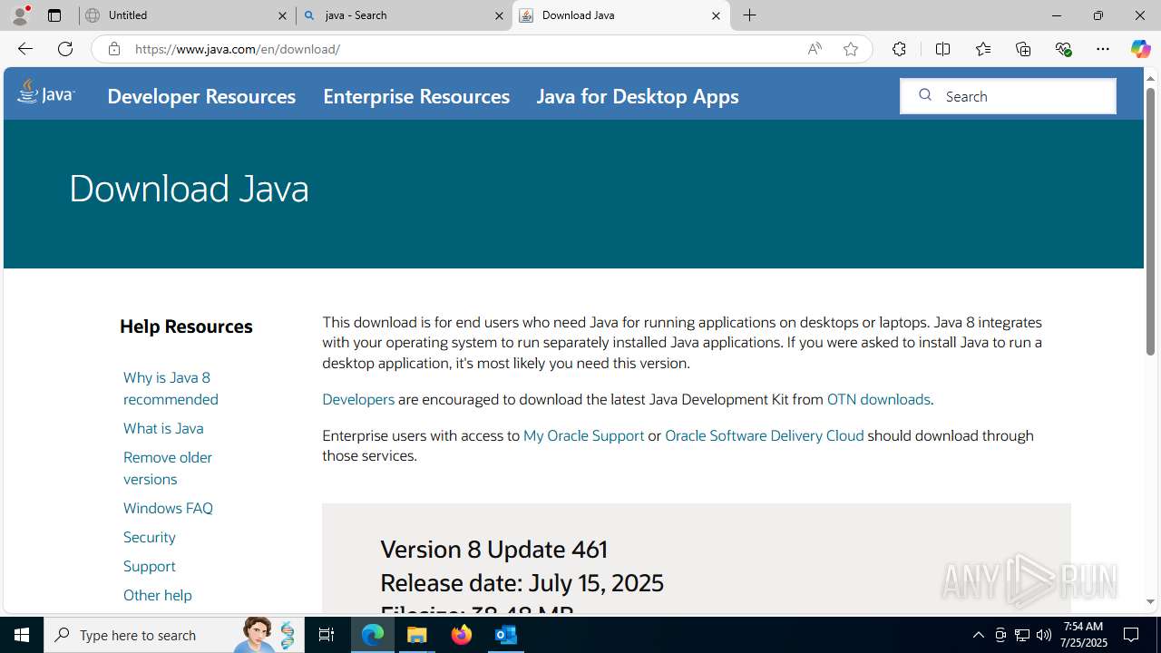Switch to the java - Search tab
The width and height of the screenshot is (1161, 653).
pos(405,15)
